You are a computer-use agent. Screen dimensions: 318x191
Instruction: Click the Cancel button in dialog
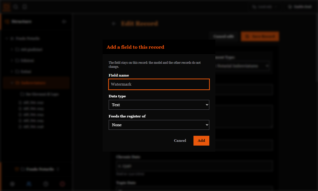point(180,141)
